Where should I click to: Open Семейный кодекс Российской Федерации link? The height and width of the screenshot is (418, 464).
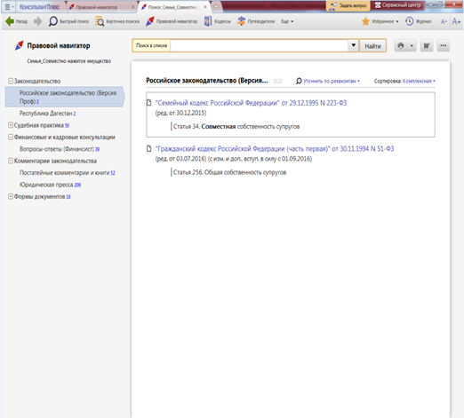[x=251, y=103]
